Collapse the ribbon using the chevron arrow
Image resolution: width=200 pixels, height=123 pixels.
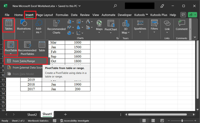(195, 37)
